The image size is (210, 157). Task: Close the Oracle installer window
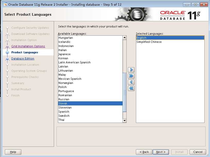point(204,5)
